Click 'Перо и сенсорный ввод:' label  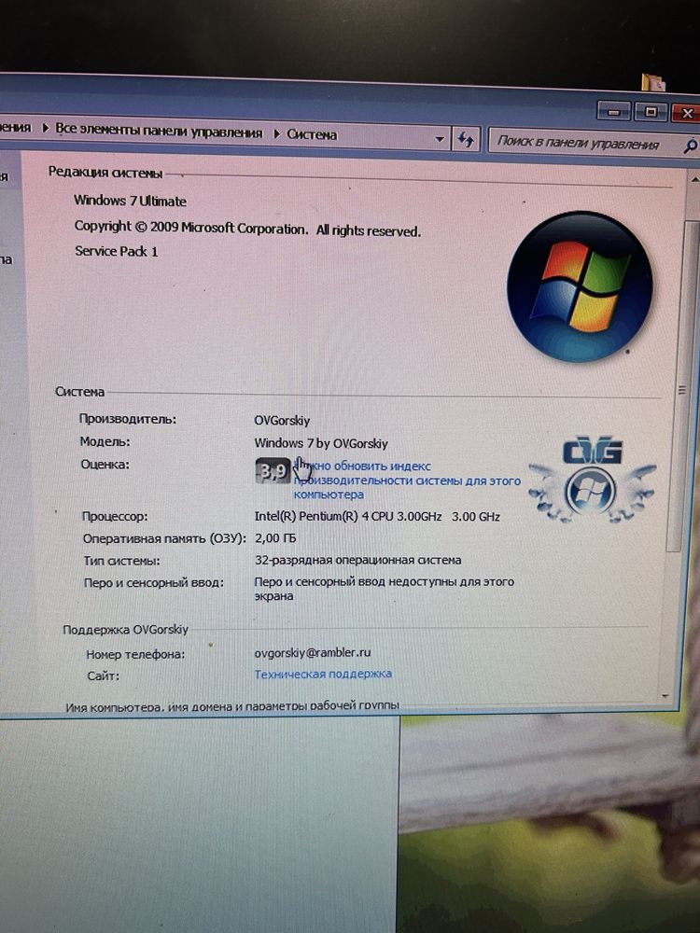click(154, 582)
